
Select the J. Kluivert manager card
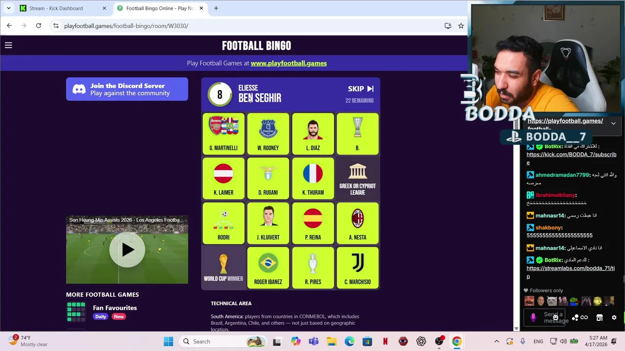pyautogui.click(x=268, y=223)
